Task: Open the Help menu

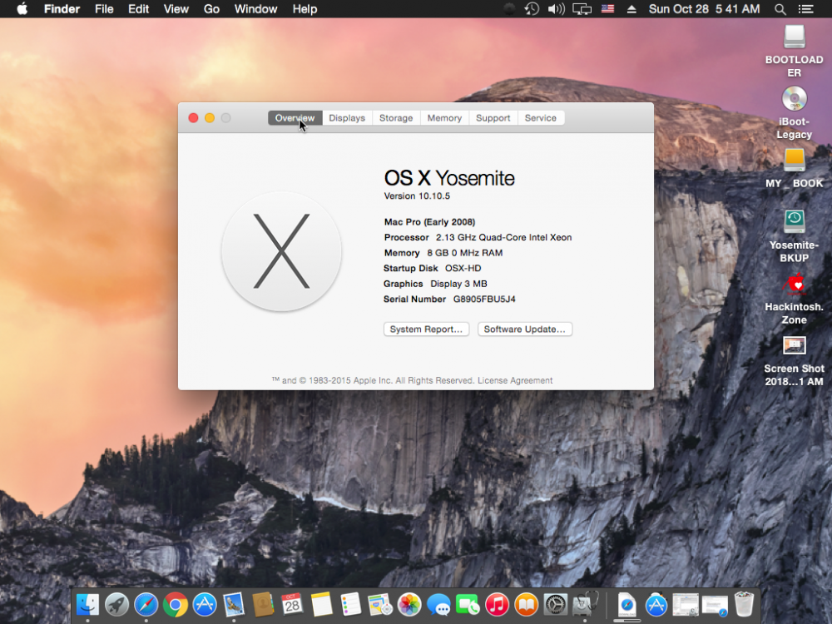Action: pyautogui.click(x=305, y=9)
